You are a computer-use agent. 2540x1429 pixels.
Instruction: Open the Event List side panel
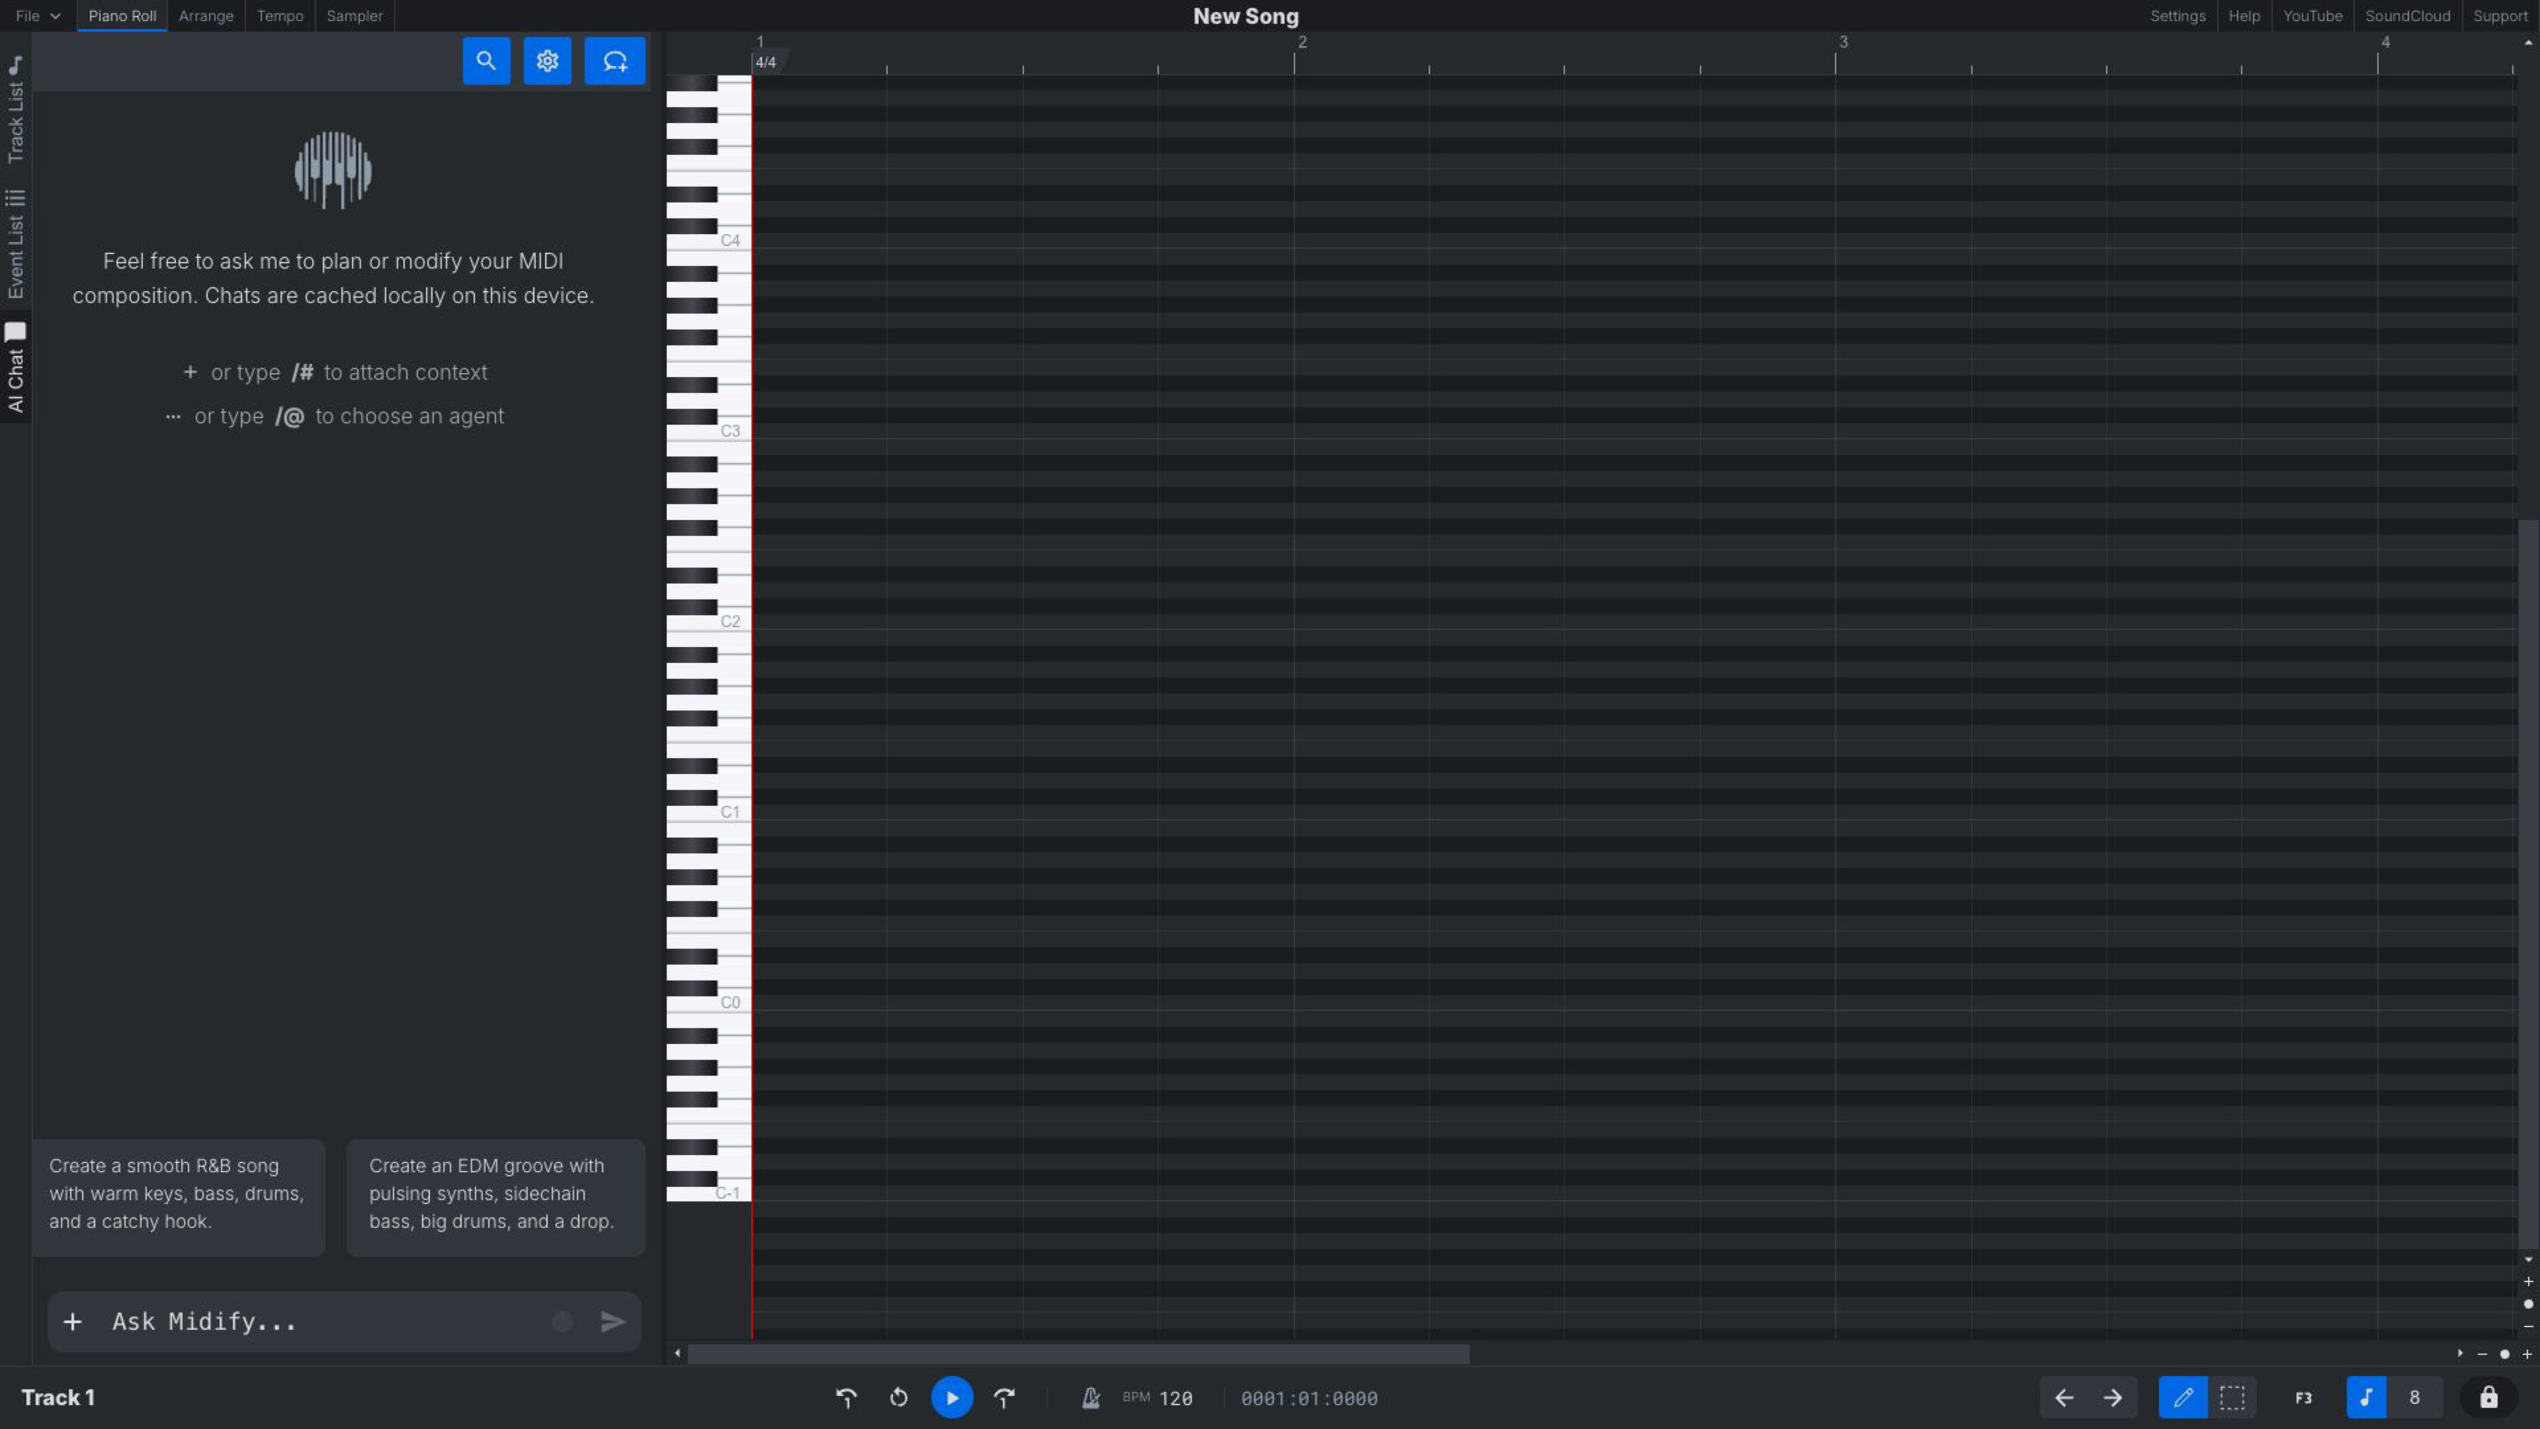[x=16, y=245]
